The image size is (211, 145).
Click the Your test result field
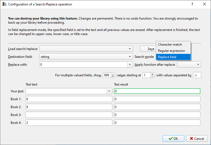click(x=157, y=91)
